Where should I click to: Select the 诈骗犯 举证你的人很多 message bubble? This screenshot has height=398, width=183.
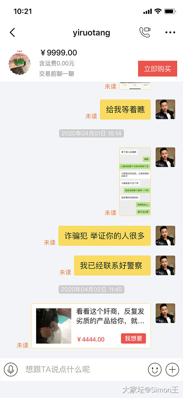(x=105, y=236)
